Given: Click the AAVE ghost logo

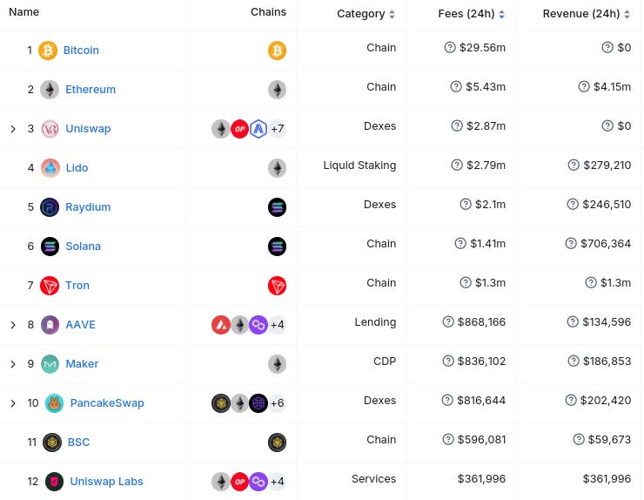Looking at the screenshot, I should click(x=50, y=325).
